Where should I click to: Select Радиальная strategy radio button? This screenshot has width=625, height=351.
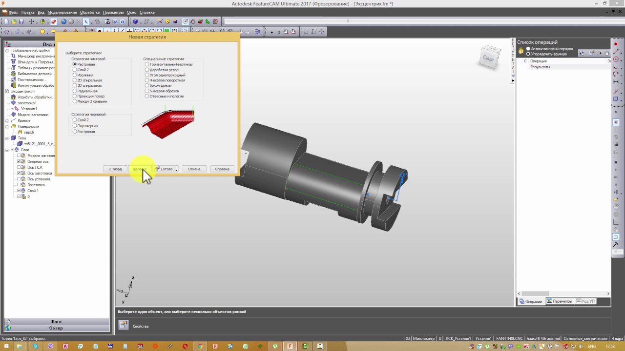pos(75,91)
